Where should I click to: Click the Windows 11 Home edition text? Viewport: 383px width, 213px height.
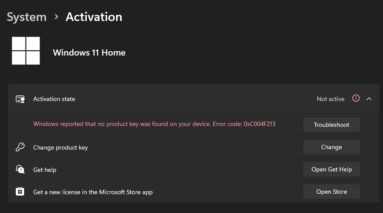89,52
